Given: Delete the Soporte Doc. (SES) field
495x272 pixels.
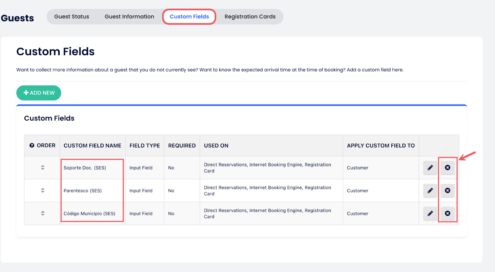Looking at the screenshot, I should 447,168.
